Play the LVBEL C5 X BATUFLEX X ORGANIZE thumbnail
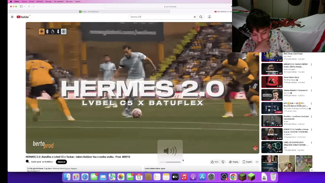This screenshot has height=183, width=325. click(272, 147)
